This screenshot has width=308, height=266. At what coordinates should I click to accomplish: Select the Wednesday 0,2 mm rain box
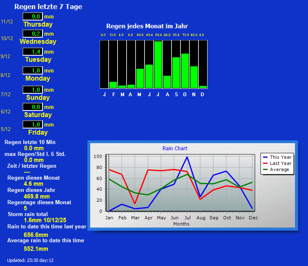[33, 34]
